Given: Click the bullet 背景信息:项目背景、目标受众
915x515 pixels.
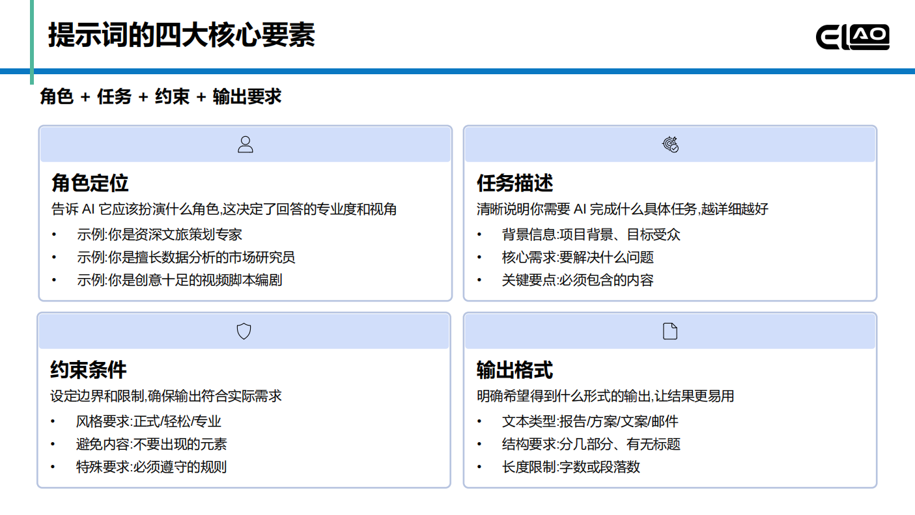Looking at the screenshot, I should pos(591,234).
